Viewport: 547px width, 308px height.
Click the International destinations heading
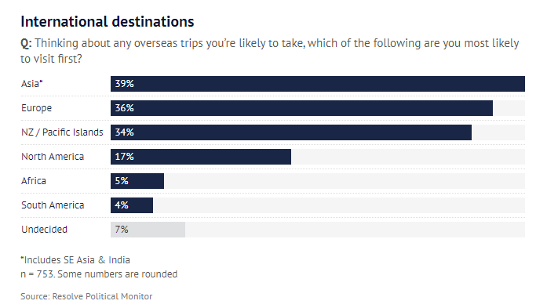coord(108,22)
